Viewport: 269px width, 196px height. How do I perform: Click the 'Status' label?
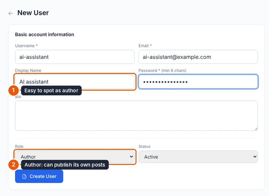click(x=145, y=147)
